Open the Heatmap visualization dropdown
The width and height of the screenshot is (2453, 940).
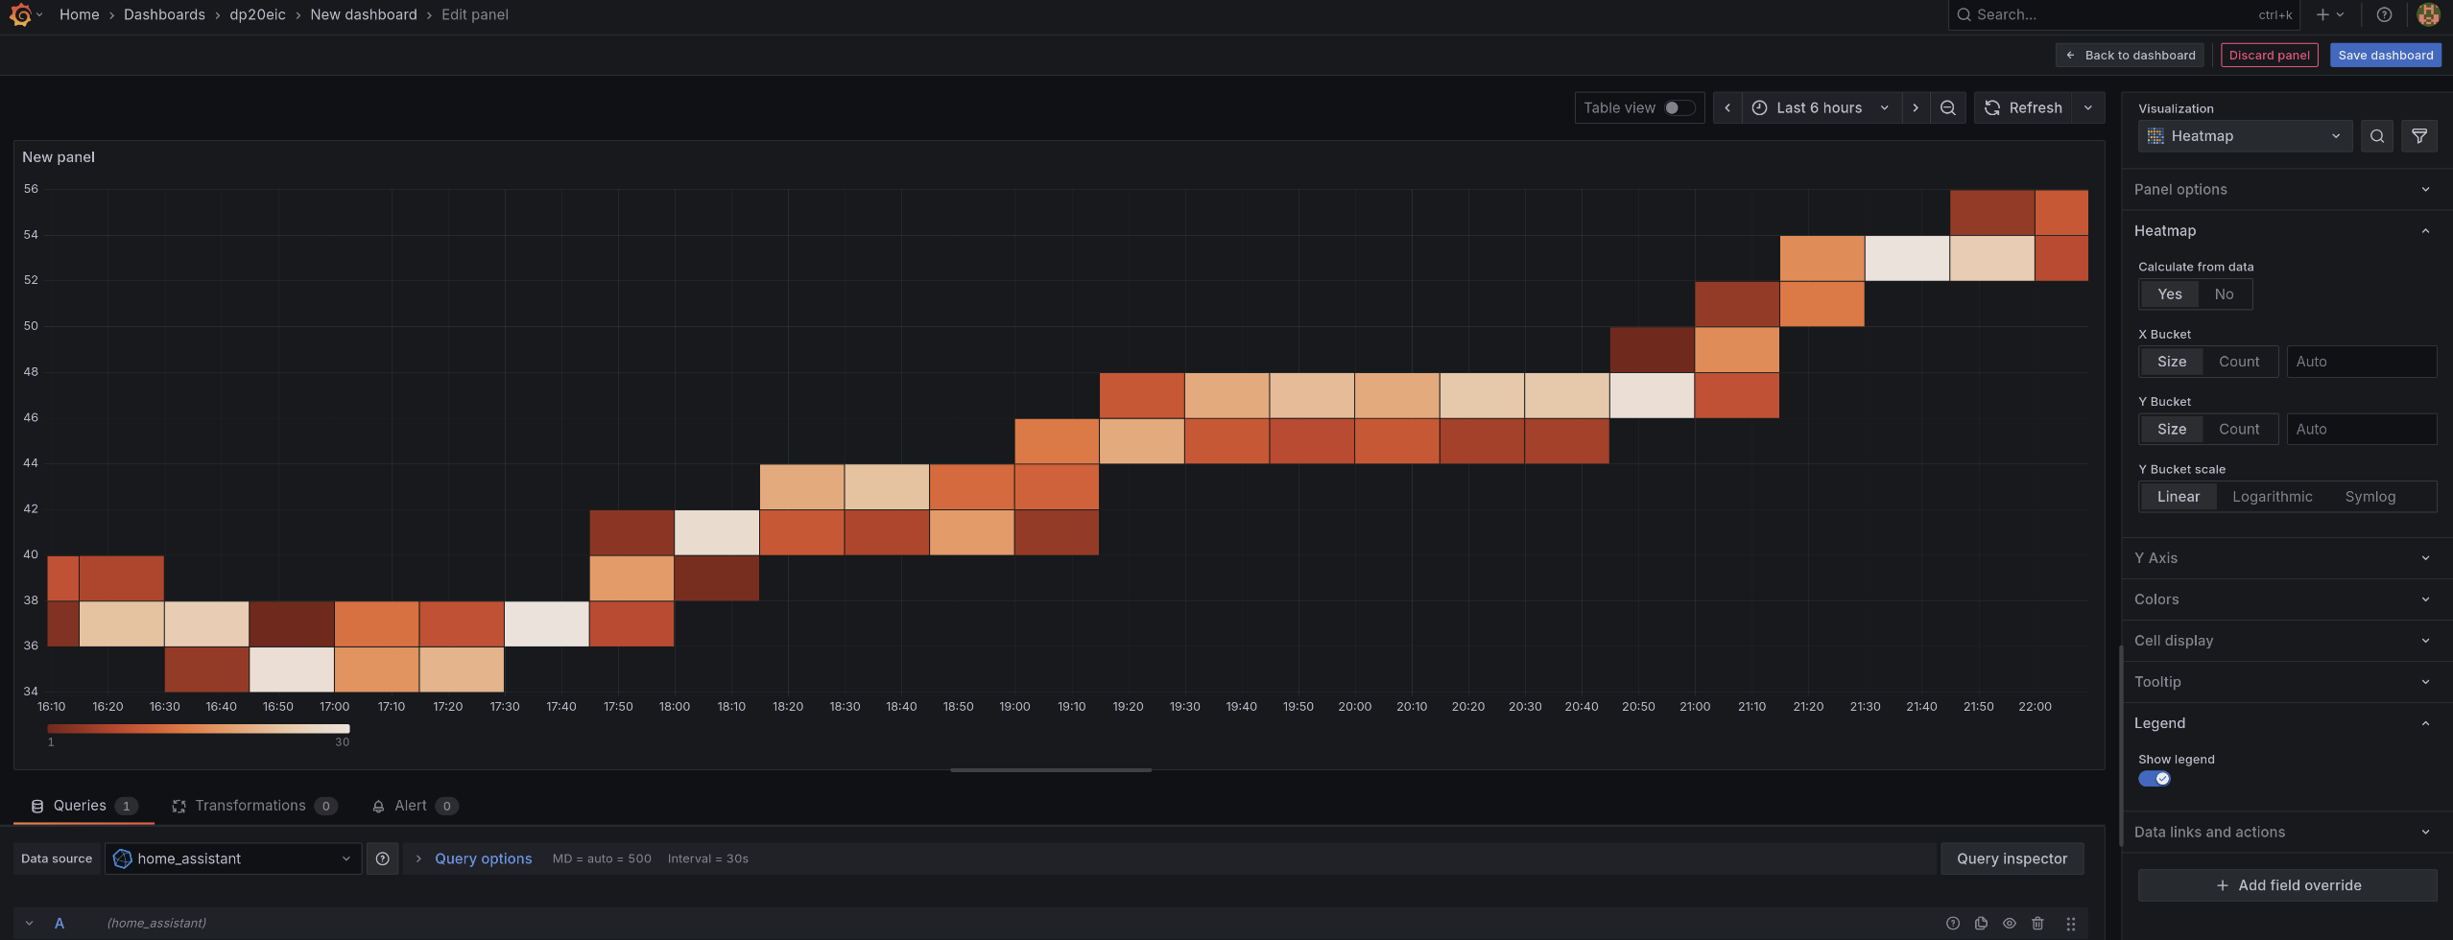[2244, 136]
